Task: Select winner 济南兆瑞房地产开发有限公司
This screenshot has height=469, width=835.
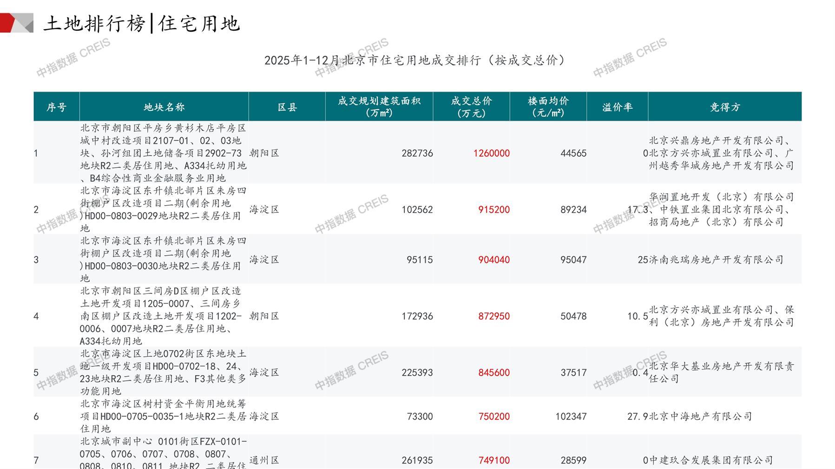Action: point(716,260)
